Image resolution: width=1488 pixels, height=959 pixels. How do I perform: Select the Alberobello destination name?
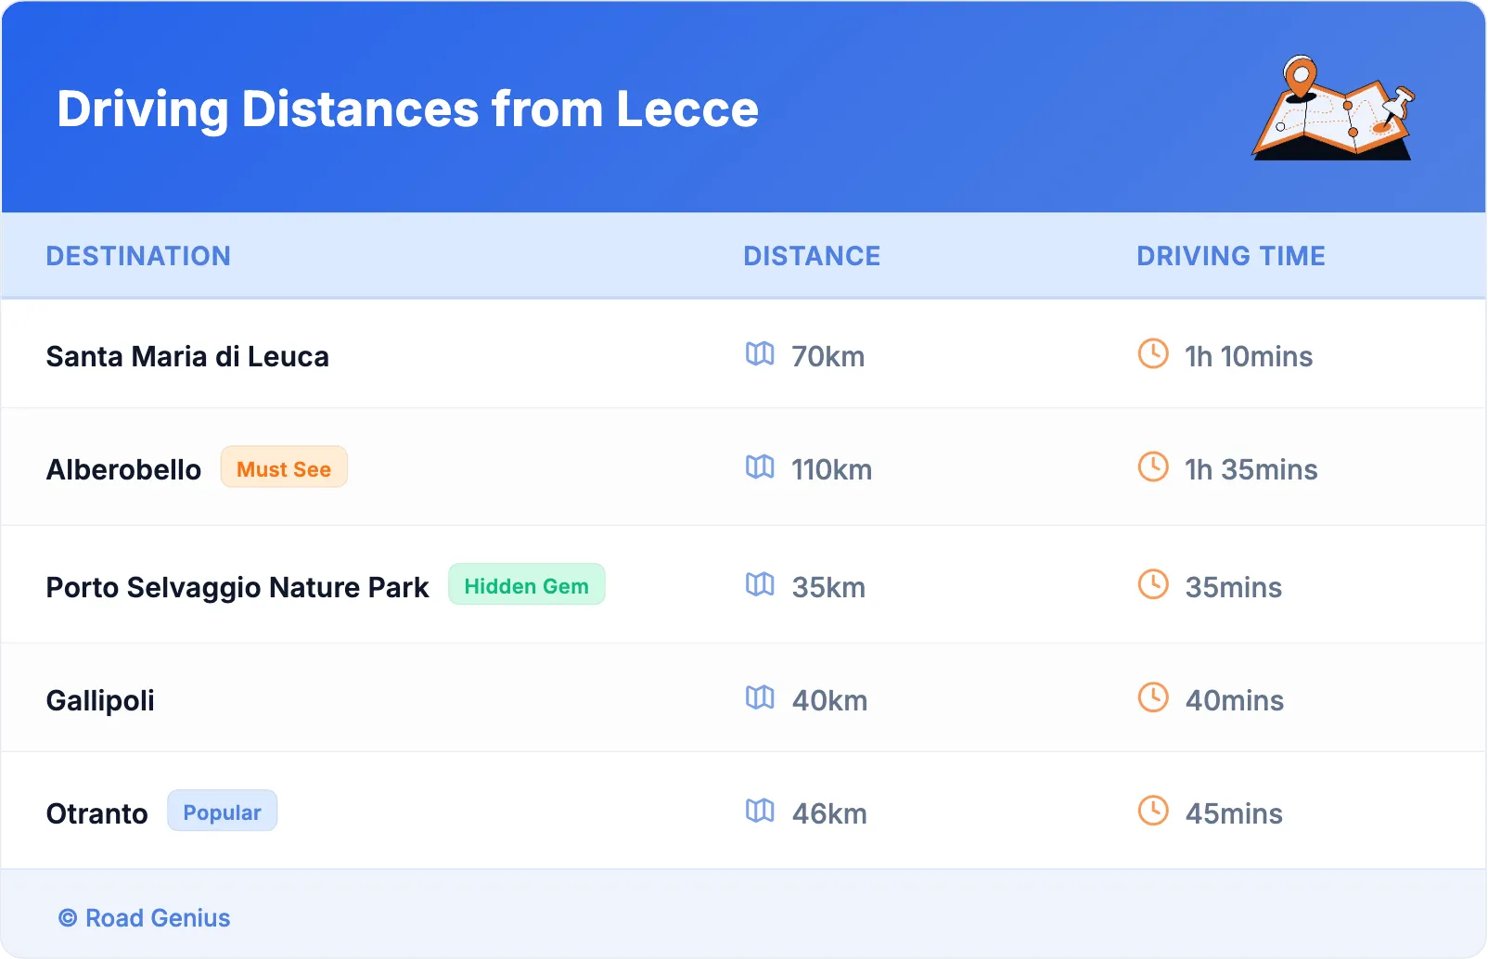(123, 469)
